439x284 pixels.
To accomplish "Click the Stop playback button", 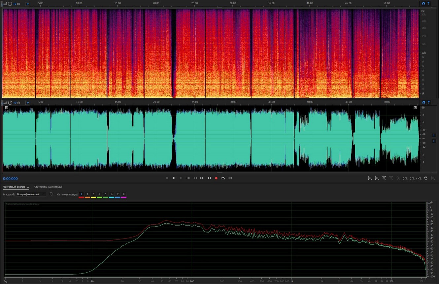I will click(167, 178).
